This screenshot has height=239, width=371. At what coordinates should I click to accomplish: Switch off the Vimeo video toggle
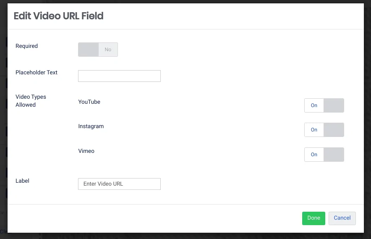click(x=324, y=155)
